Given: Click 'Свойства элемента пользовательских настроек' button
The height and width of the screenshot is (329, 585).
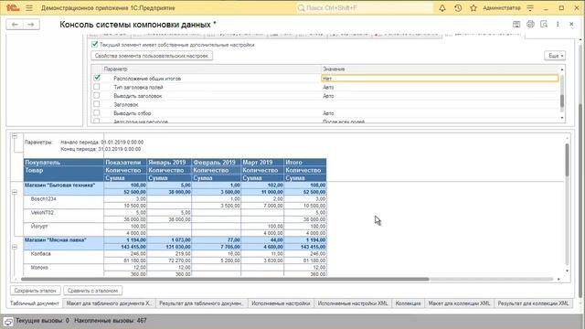Looking at the screenshot, I should pos(152,56).
